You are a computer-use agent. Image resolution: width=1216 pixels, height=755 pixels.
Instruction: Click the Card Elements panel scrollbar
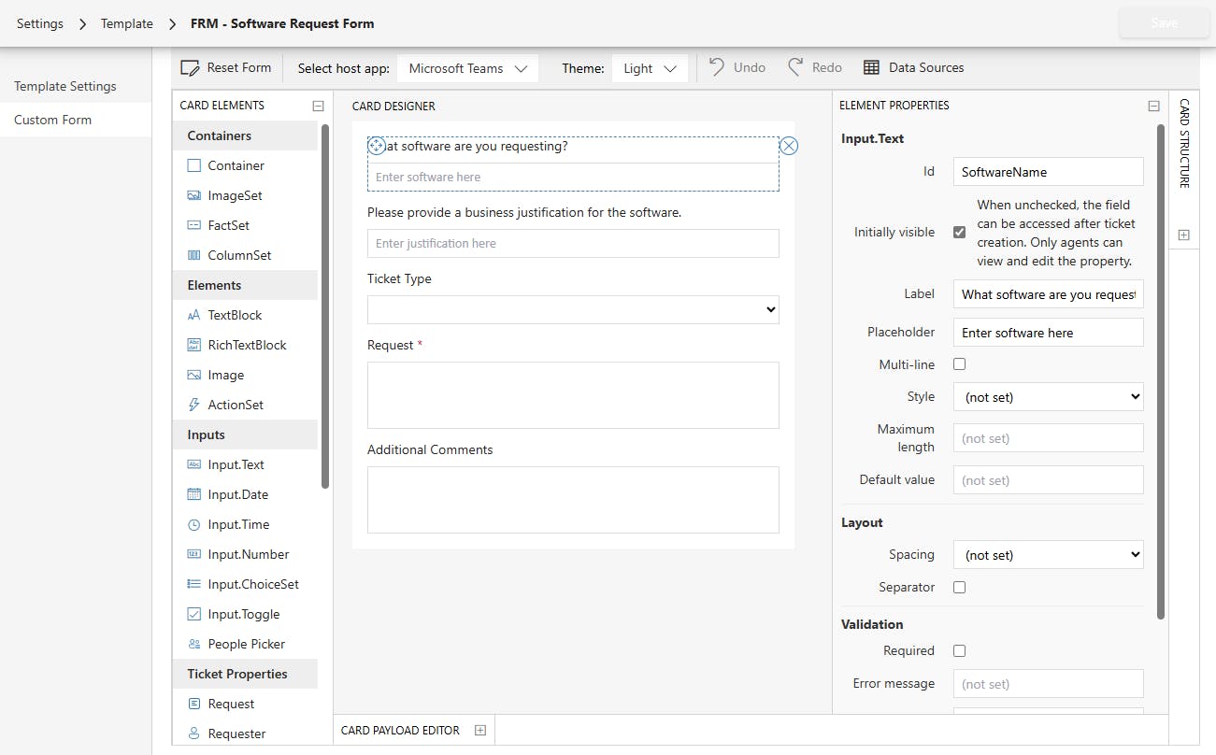[325, 308]
